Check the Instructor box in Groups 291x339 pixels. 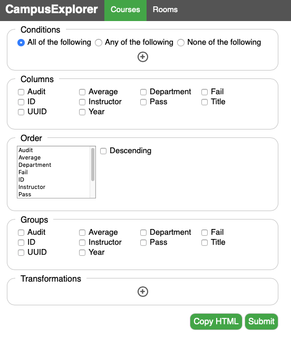[x=82, y=243]
